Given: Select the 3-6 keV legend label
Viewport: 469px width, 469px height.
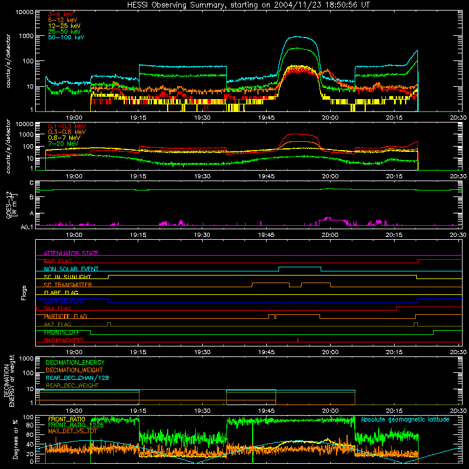Looking at the screenshot, I should [61, 14].
